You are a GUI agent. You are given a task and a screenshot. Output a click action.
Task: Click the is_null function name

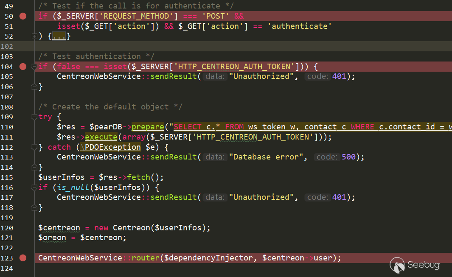tap(73, 187)
